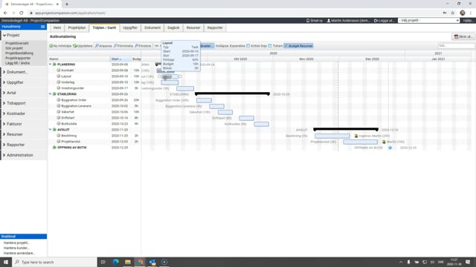The height and width of the screenshot is (267, 476).
Task: Open Projektöversikt in the sidebar
Action: click(16, 43)
